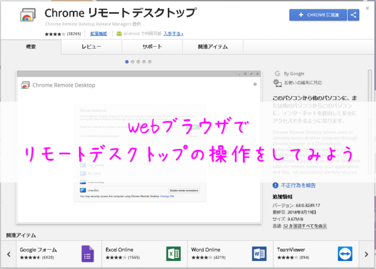Show all 52 languages link
This screenshot has height=269, width=376.
point(305,226)
